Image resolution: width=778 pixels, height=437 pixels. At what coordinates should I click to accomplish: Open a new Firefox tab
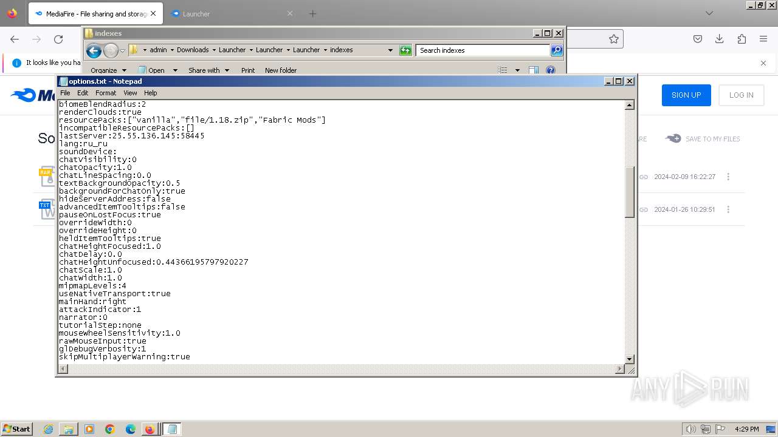[312, 13]
